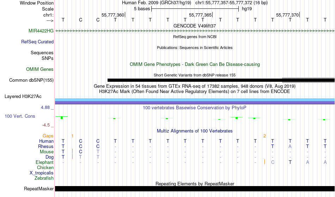This screenshot has height=197, width=335.
Task: Click the orange gap marker numbered 1
Action: (x=72, y=136)
